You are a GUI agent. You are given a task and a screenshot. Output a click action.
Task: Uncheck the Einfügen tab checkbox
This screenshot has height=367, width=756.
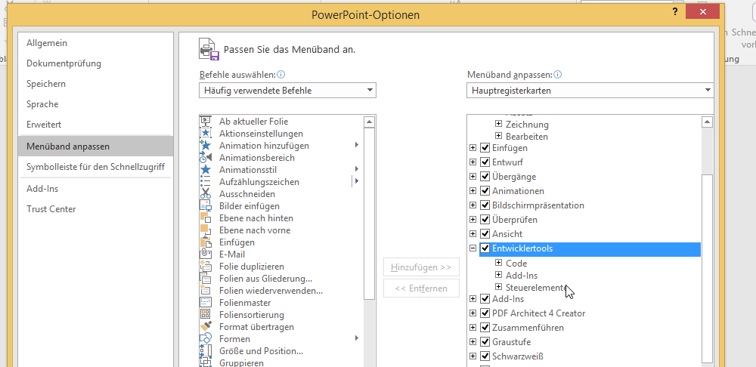pyautogui.click(x=485, y=148)
